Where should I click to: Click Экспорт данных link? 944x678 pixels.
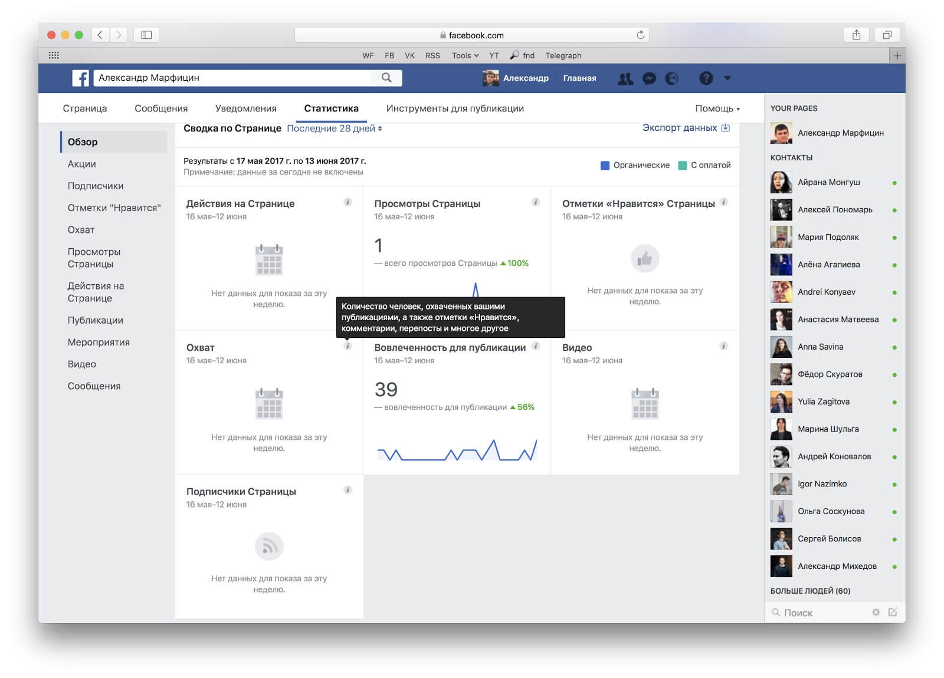(x=686, y=128)
